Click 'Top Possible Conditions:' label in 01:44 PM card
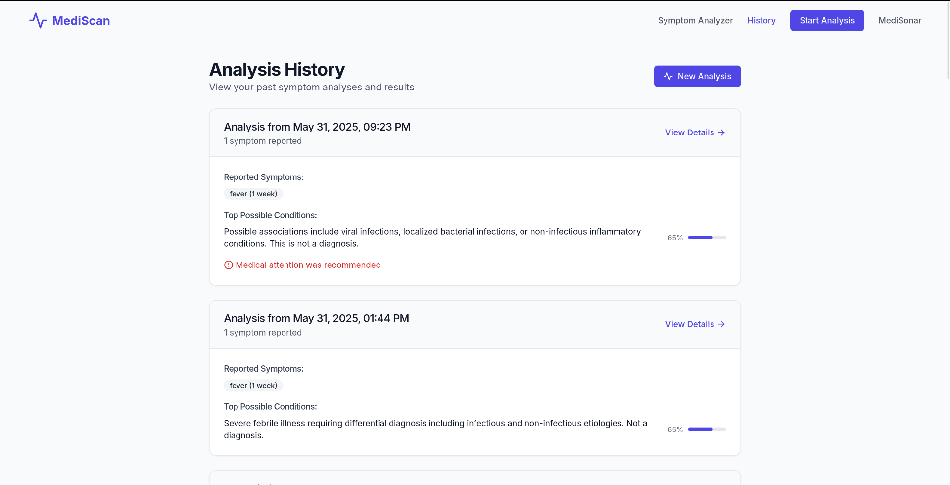Image resolution: width=950 pixels, height=485 pixels. point(271,407)
